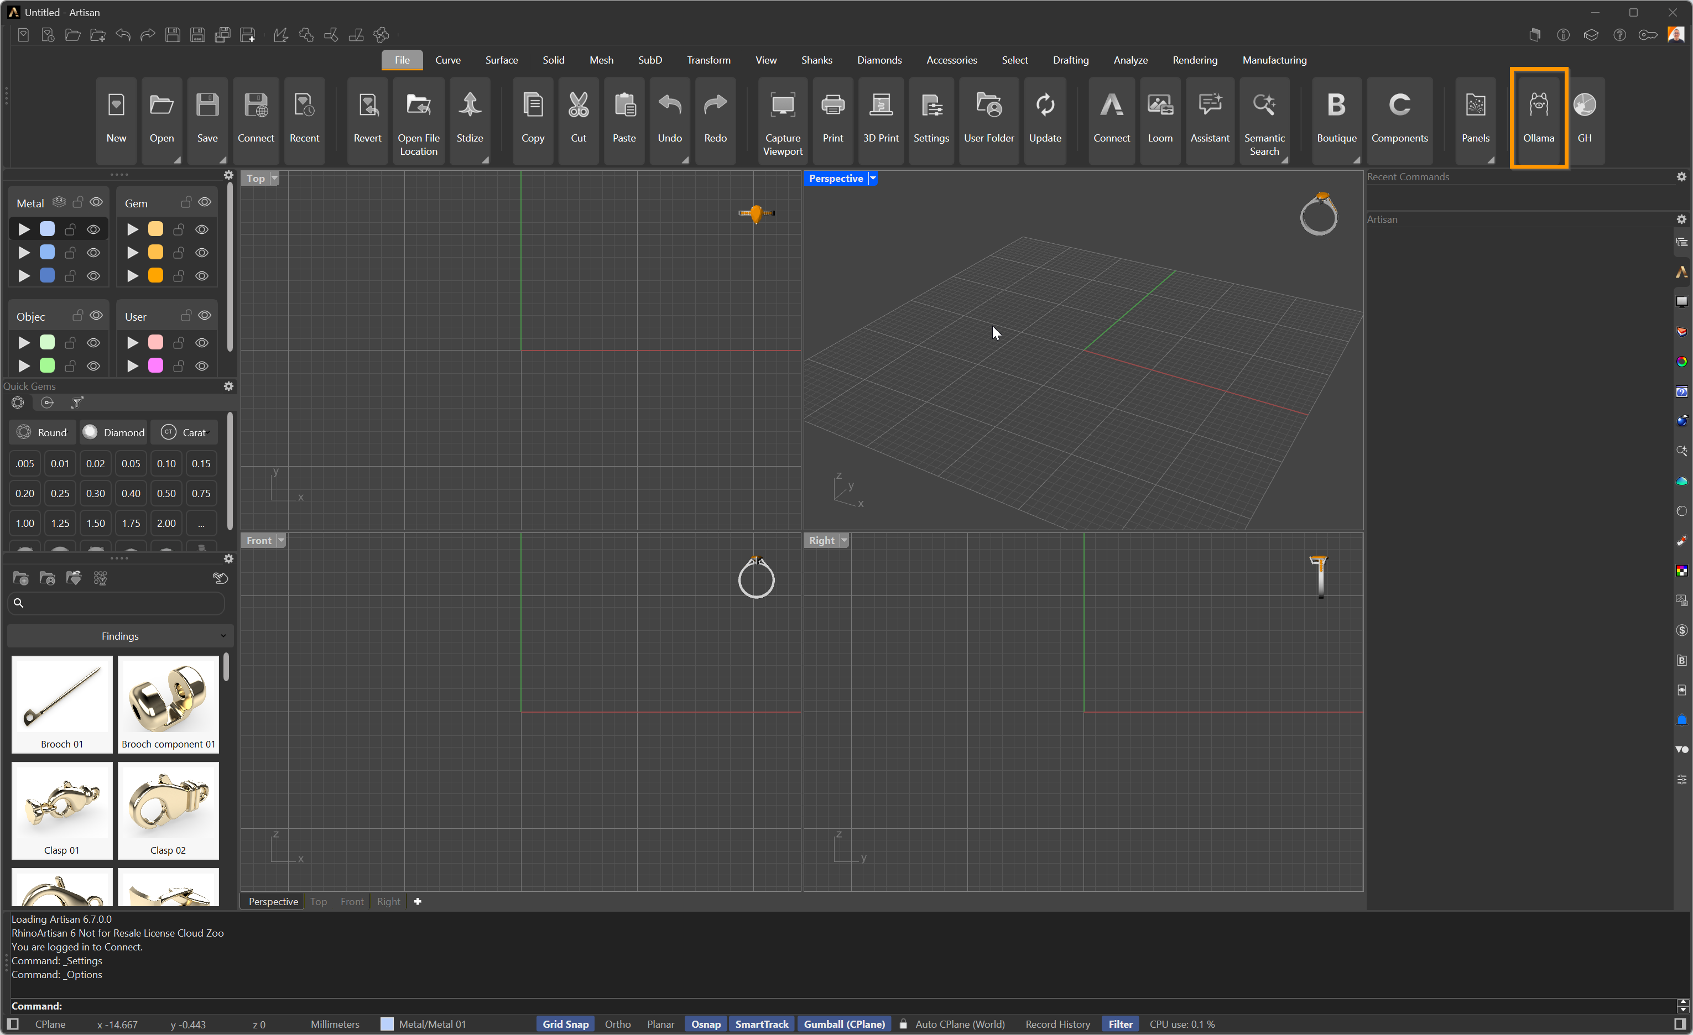Open the Carat unit selector
This screenshot has height=1035, width=1693.
184,432
